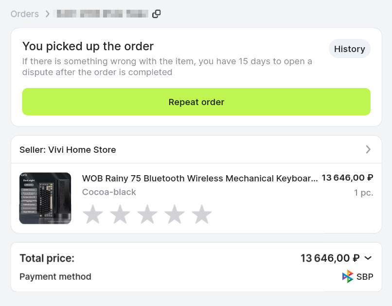Image resolution: width=392 pixels, height=306 pixels.
Task: Click the Cocoa-black variant text
Action: [109, 192]
